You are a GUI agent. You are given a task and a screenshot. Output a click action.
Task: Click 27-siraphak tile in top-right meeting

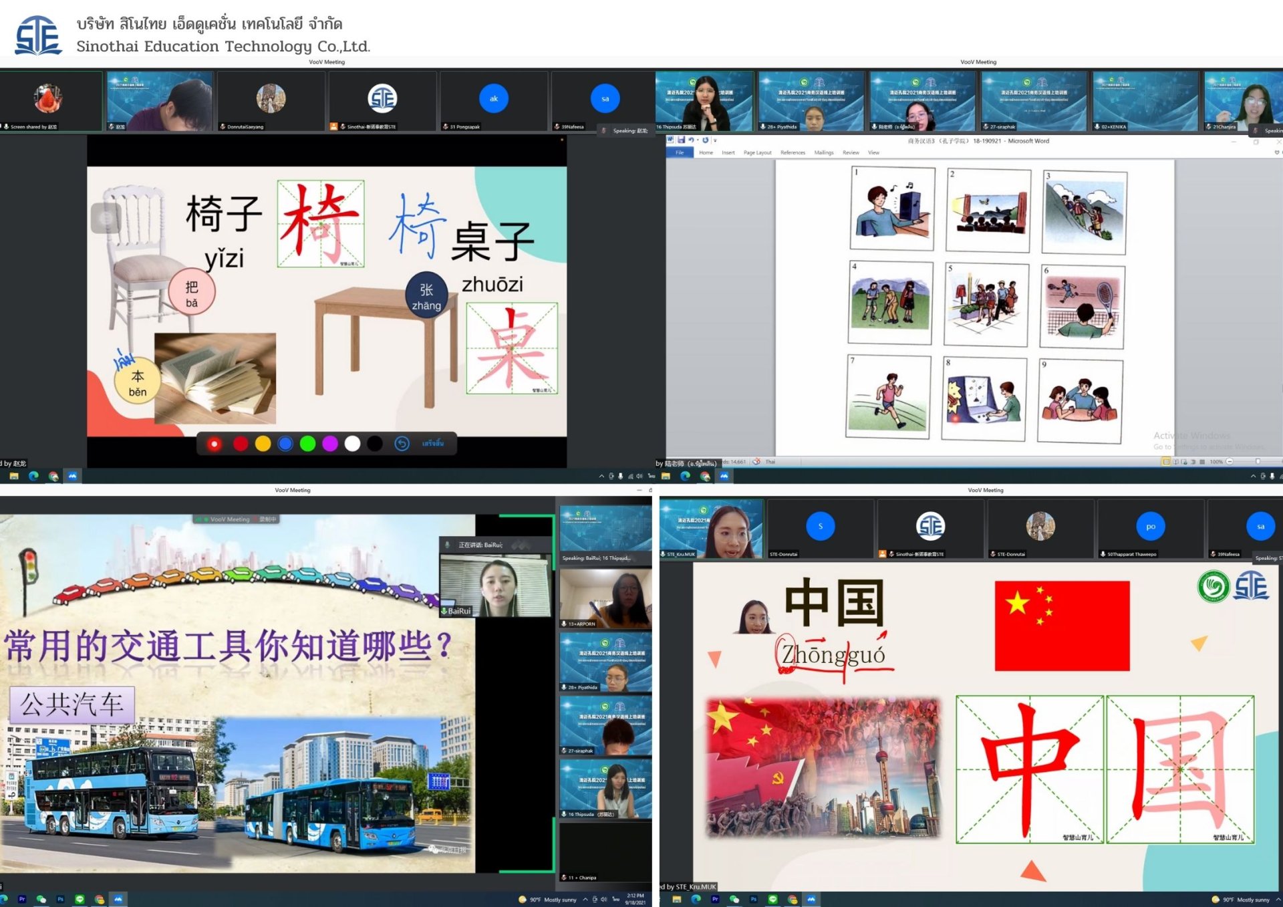[1034, 101]
